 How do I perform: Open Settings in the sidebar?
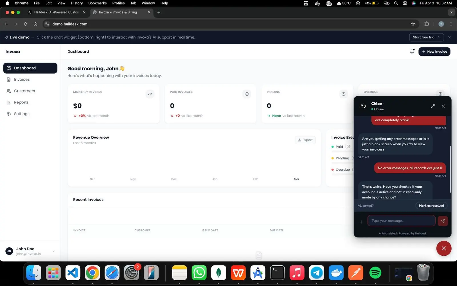(30, 114)
